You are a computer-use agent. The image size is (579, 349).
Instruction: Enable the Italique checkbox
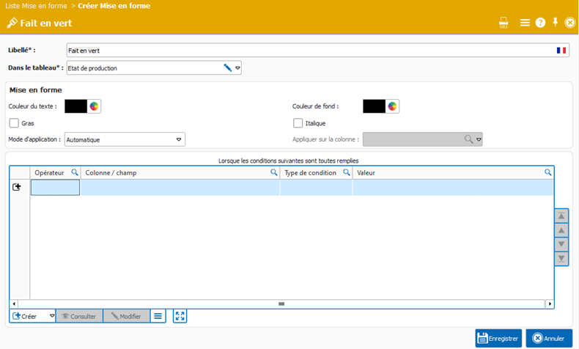click(x=298, y=123)
